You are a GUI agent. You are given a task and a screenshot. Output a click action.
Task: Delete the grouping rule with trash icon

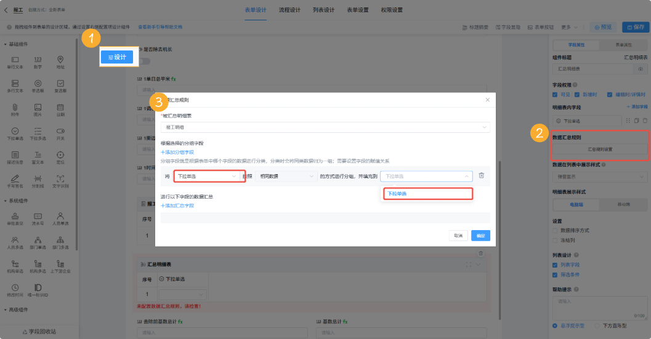[x=482, y=176]
